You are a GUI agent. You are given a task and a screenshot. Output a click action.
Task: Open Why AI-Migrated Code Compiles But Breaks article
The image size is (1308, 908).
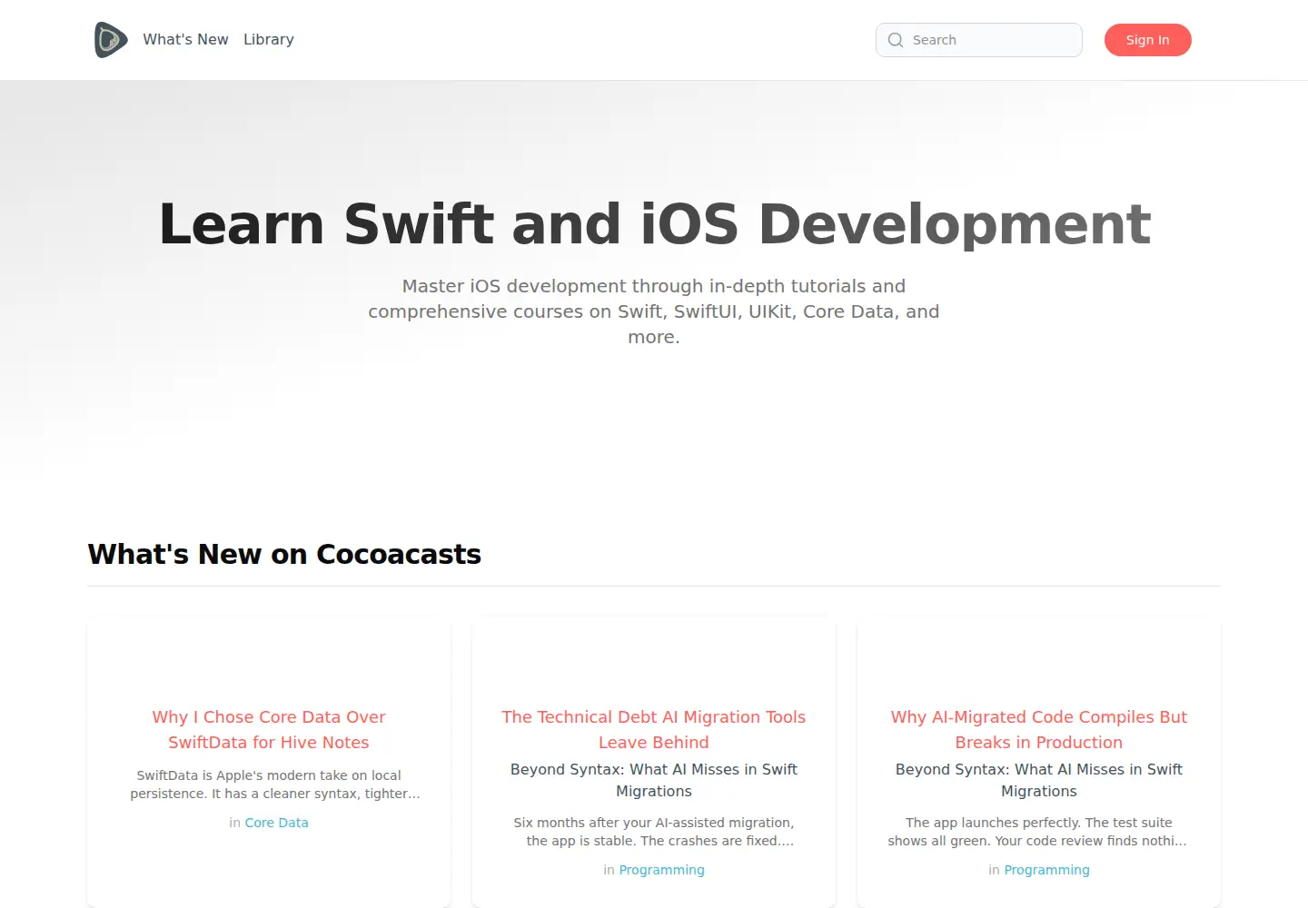pyautogui.click(x=1039, y=729)
